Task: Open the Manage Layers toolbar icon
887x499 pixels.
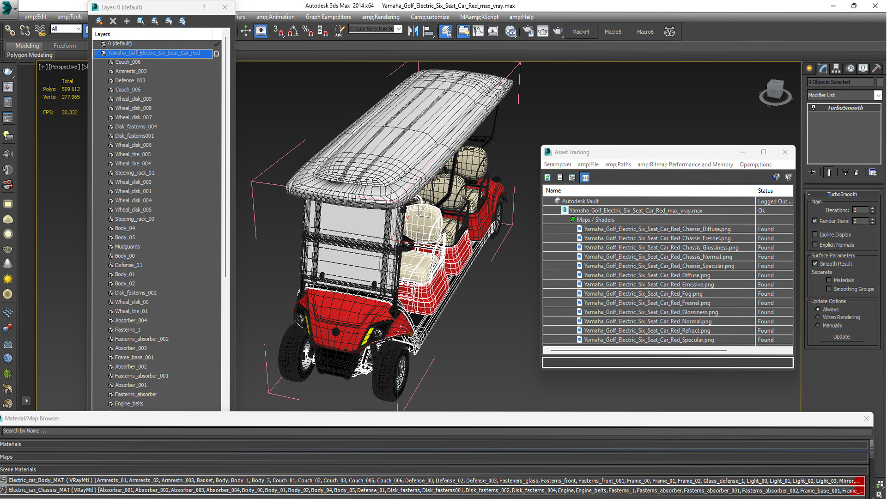Action: [446, 31]
